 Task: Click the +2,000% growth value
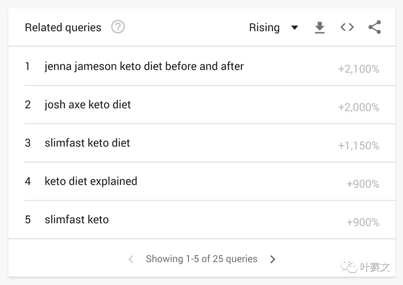(359, 108)
